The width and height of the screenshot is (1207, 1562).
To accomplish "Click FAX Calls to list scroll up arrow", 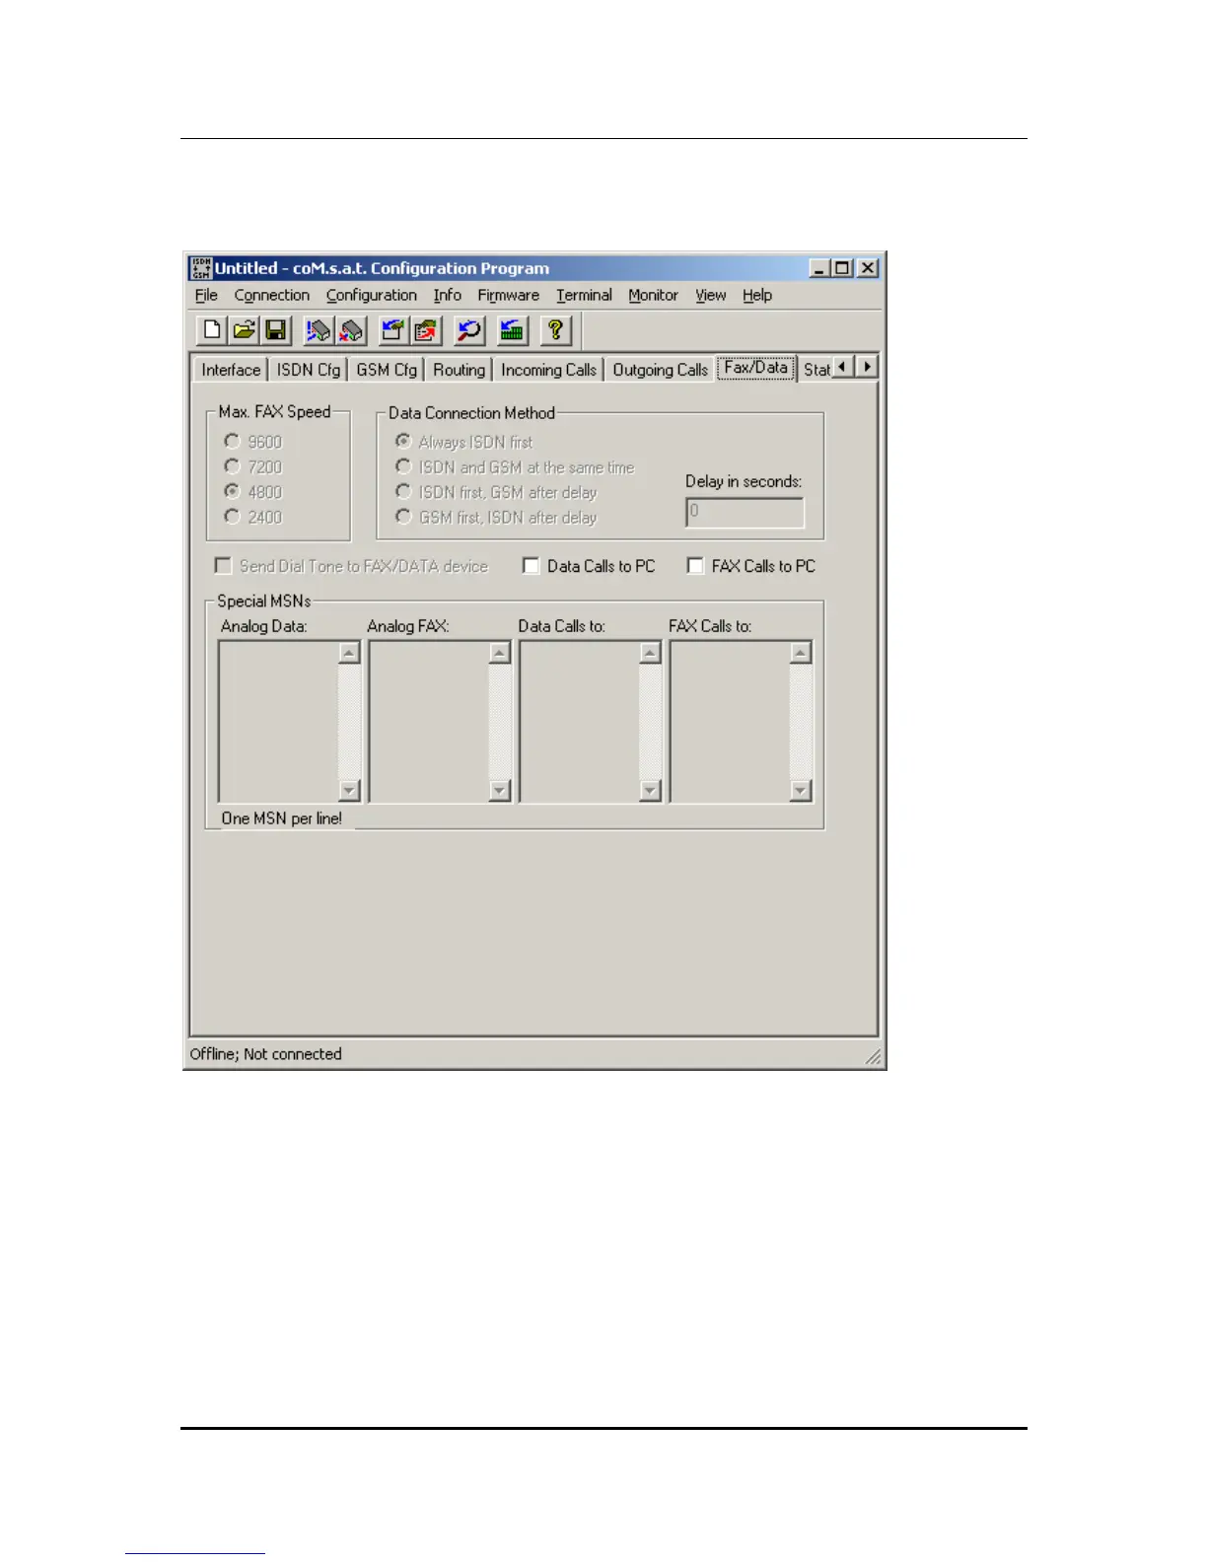I will [x=801, y=652].
